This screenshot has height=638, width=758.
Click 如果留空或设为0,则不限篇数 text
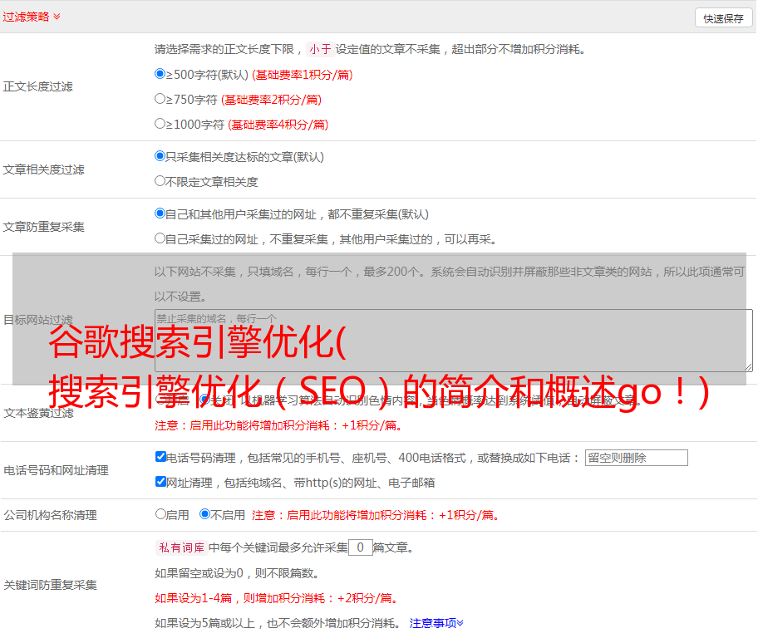pos(238,573)
